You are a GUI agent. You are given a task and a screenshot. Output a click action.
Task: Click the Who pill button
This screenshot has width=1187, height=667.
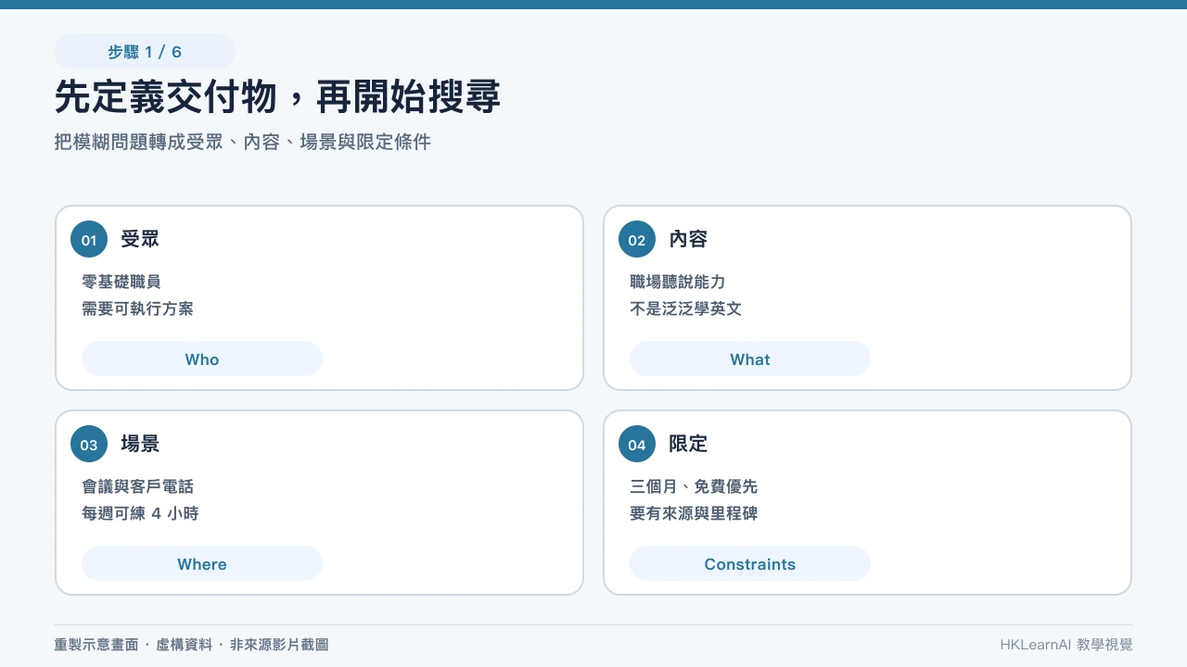coord(202,359)
